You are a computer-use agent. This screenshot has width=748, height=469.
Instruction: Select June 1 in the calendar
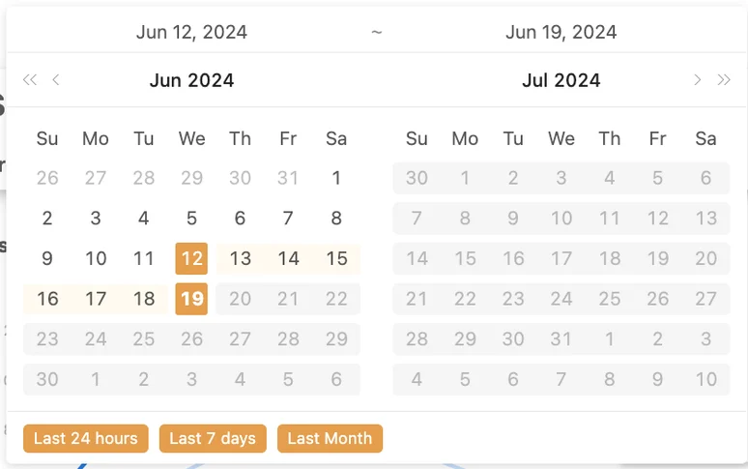point(336,178)
